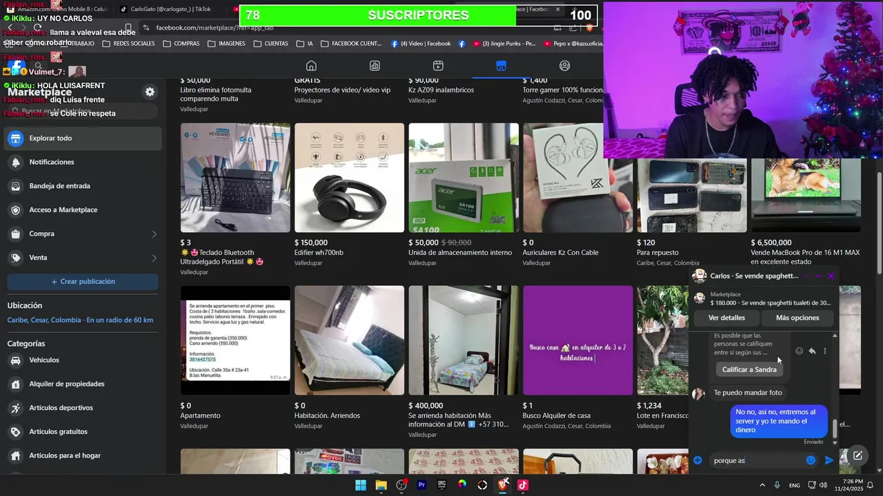Screen dimensions: 883x496
Task: Open the Edifier wh700nb headphones listing photo
Action: [x=349, y=178]
